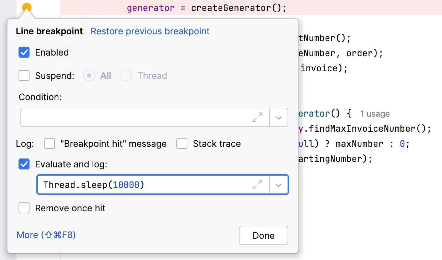Click the "1 usage" inlay hint
This screenshot has width=442, height=260.
(375, 114)
